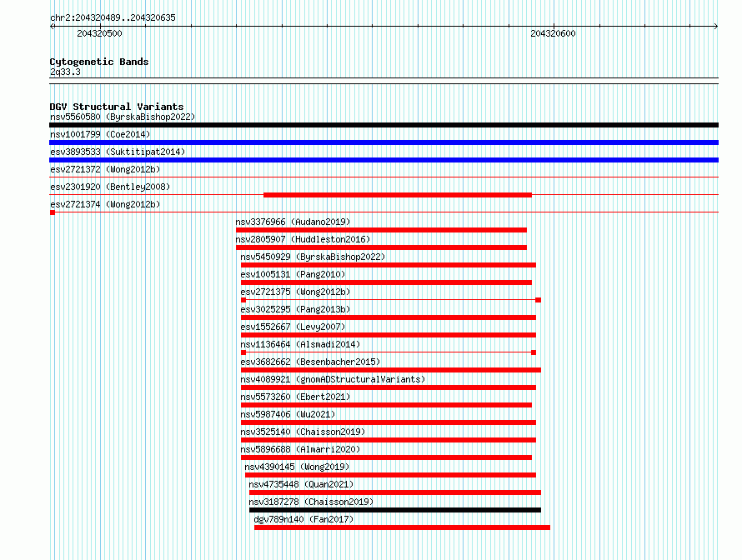This screenshot has width=742, height=560.
Task: Click left end square of nsv1136464
Action: 243,352
